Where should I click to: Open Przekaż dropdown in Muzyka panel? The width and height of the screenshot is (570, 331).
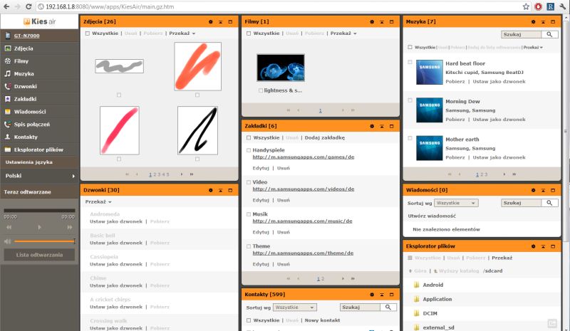533,47
